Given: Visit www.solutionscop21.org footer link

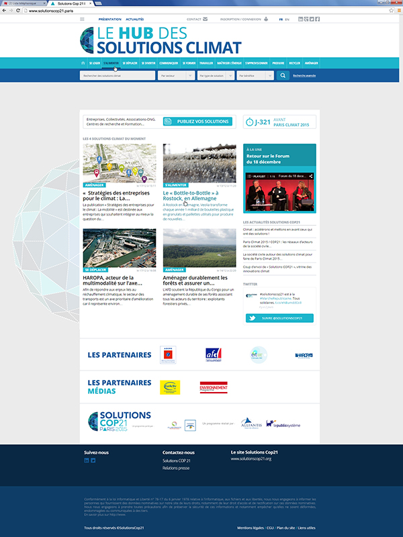Looking at the screenshot, I should click(x=251, y=458).
